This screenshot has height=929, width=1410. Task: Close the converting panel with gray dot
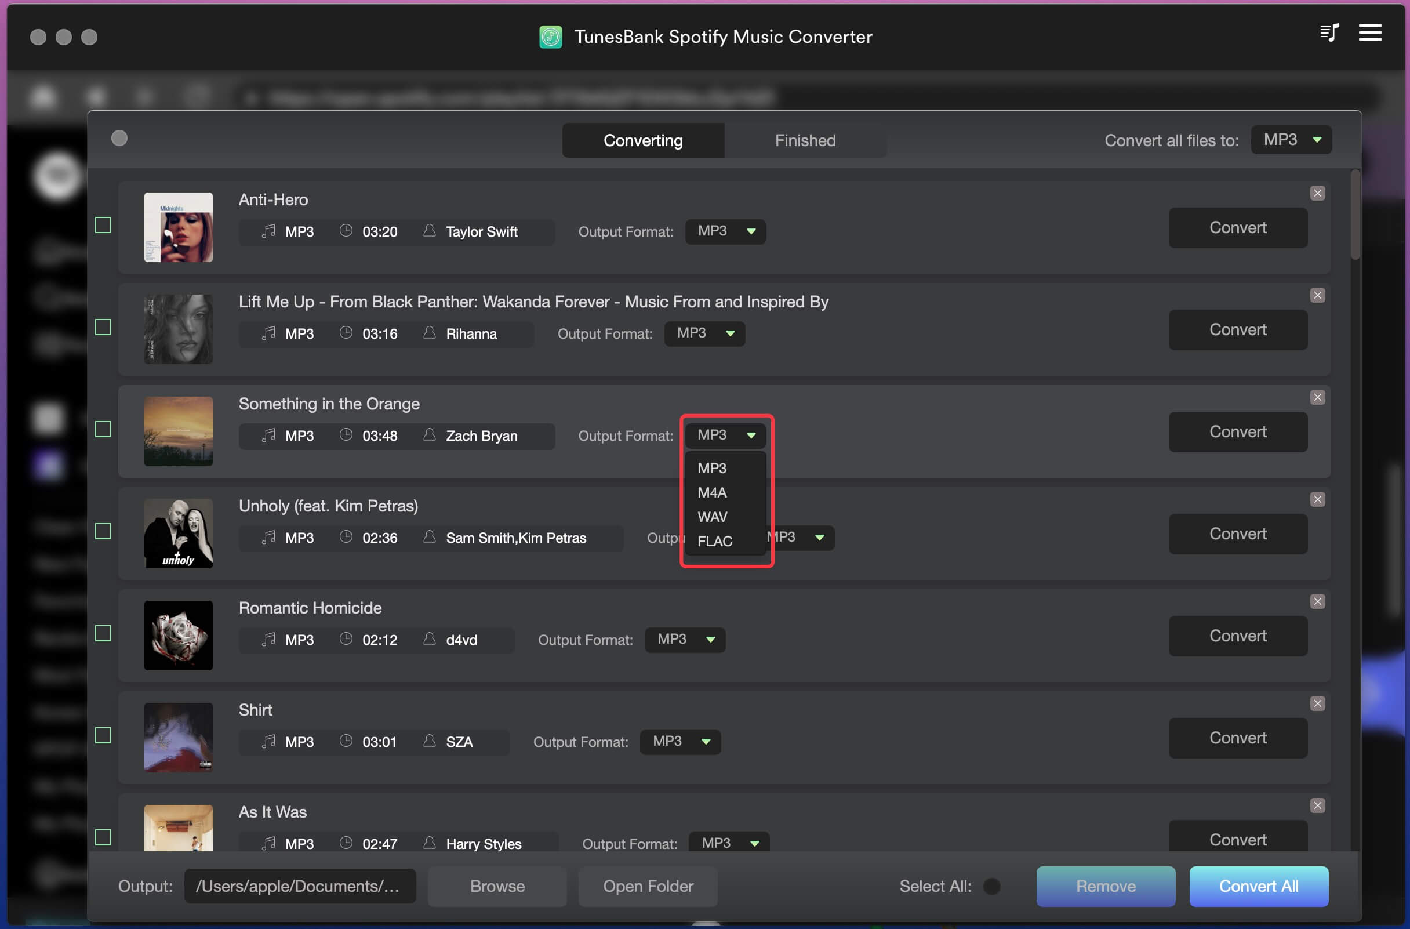[x=119, y=138]
